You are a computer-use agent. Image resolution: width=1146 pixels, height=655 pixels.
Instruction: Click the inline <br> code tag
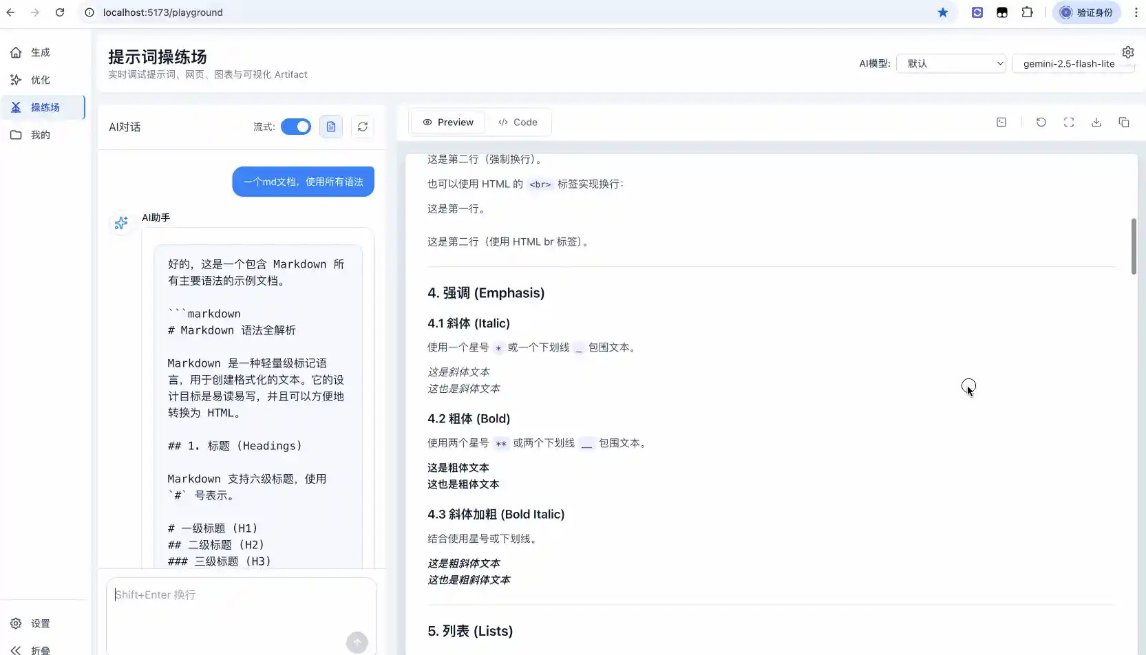(x=540, y=184)
